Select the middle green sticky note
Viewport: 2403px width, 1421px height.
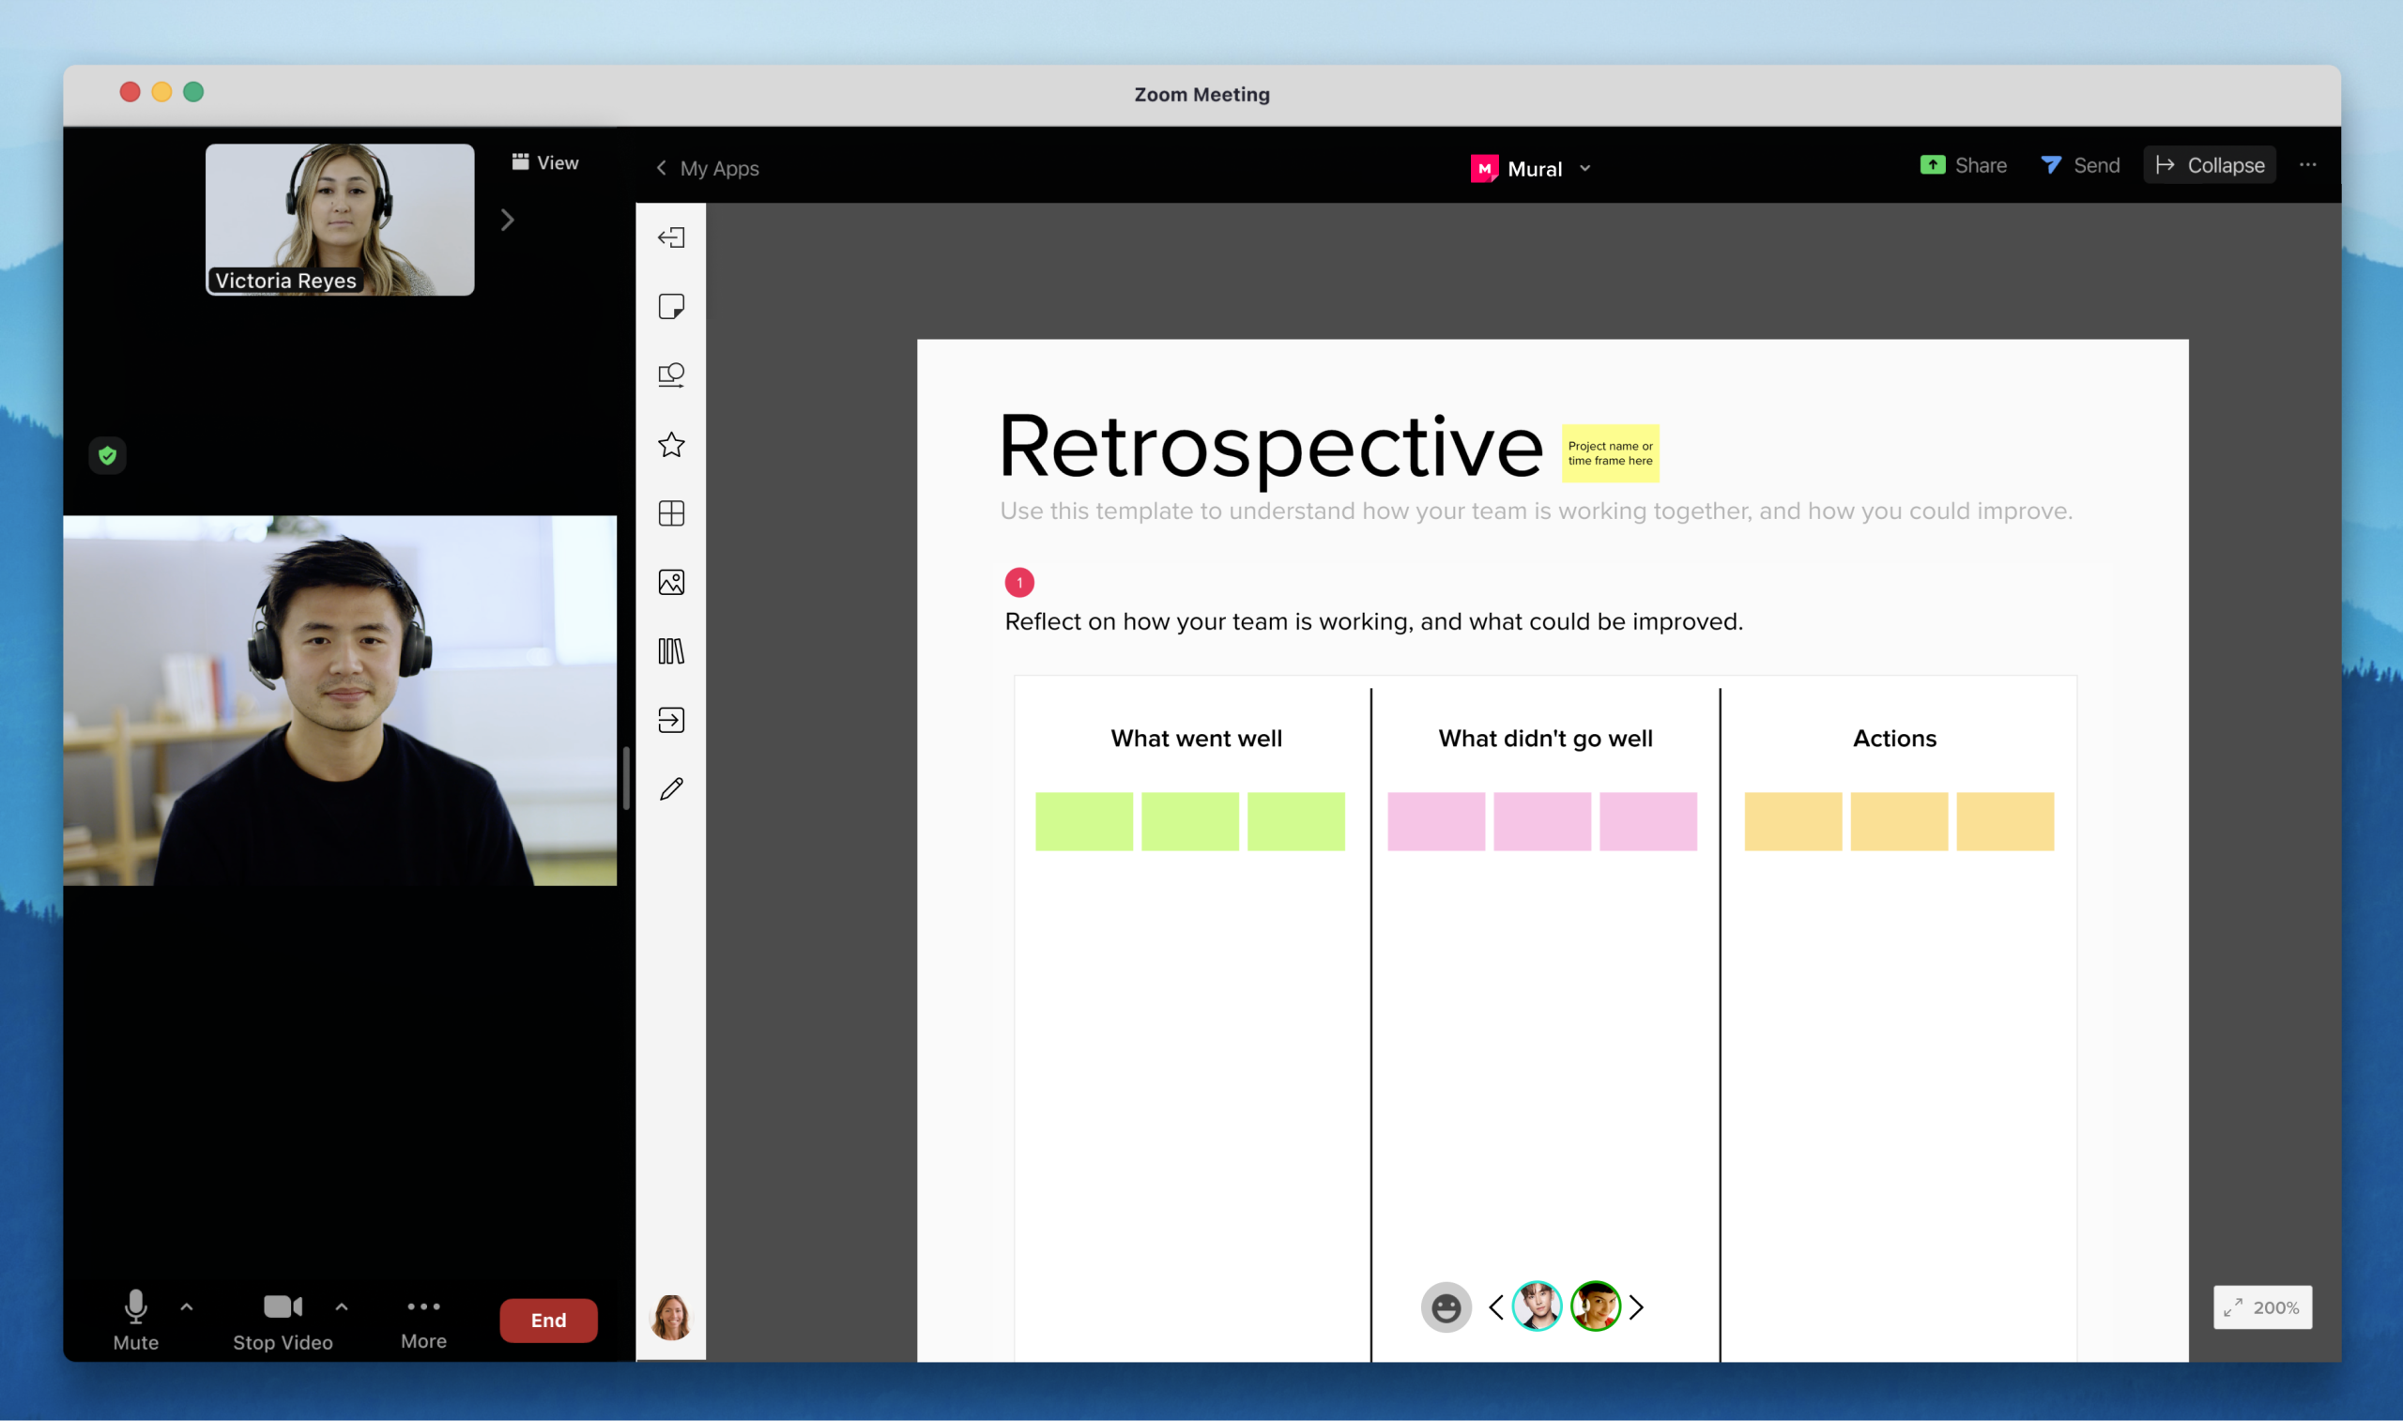(x=1190, y=821)
